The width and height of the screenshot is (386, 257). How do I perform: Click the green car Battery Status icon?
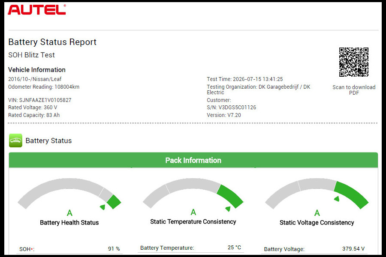click(x=15, y=140)
